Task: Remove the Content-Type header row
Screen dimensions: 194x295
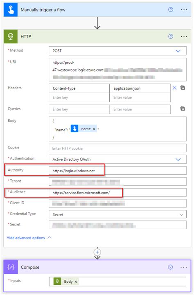Action: click(x=174, y=88)
